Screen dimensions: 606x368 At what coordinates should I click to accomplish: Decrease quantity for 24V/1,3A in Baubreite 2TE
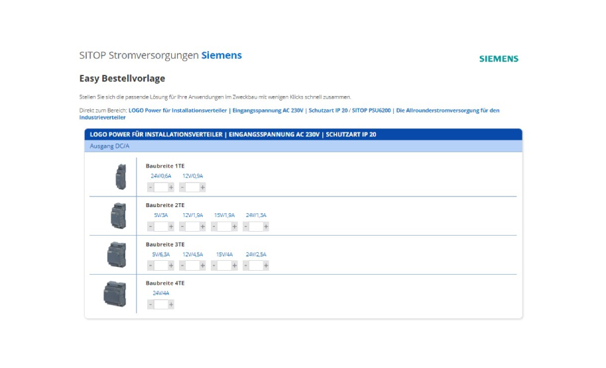[246, 226]
